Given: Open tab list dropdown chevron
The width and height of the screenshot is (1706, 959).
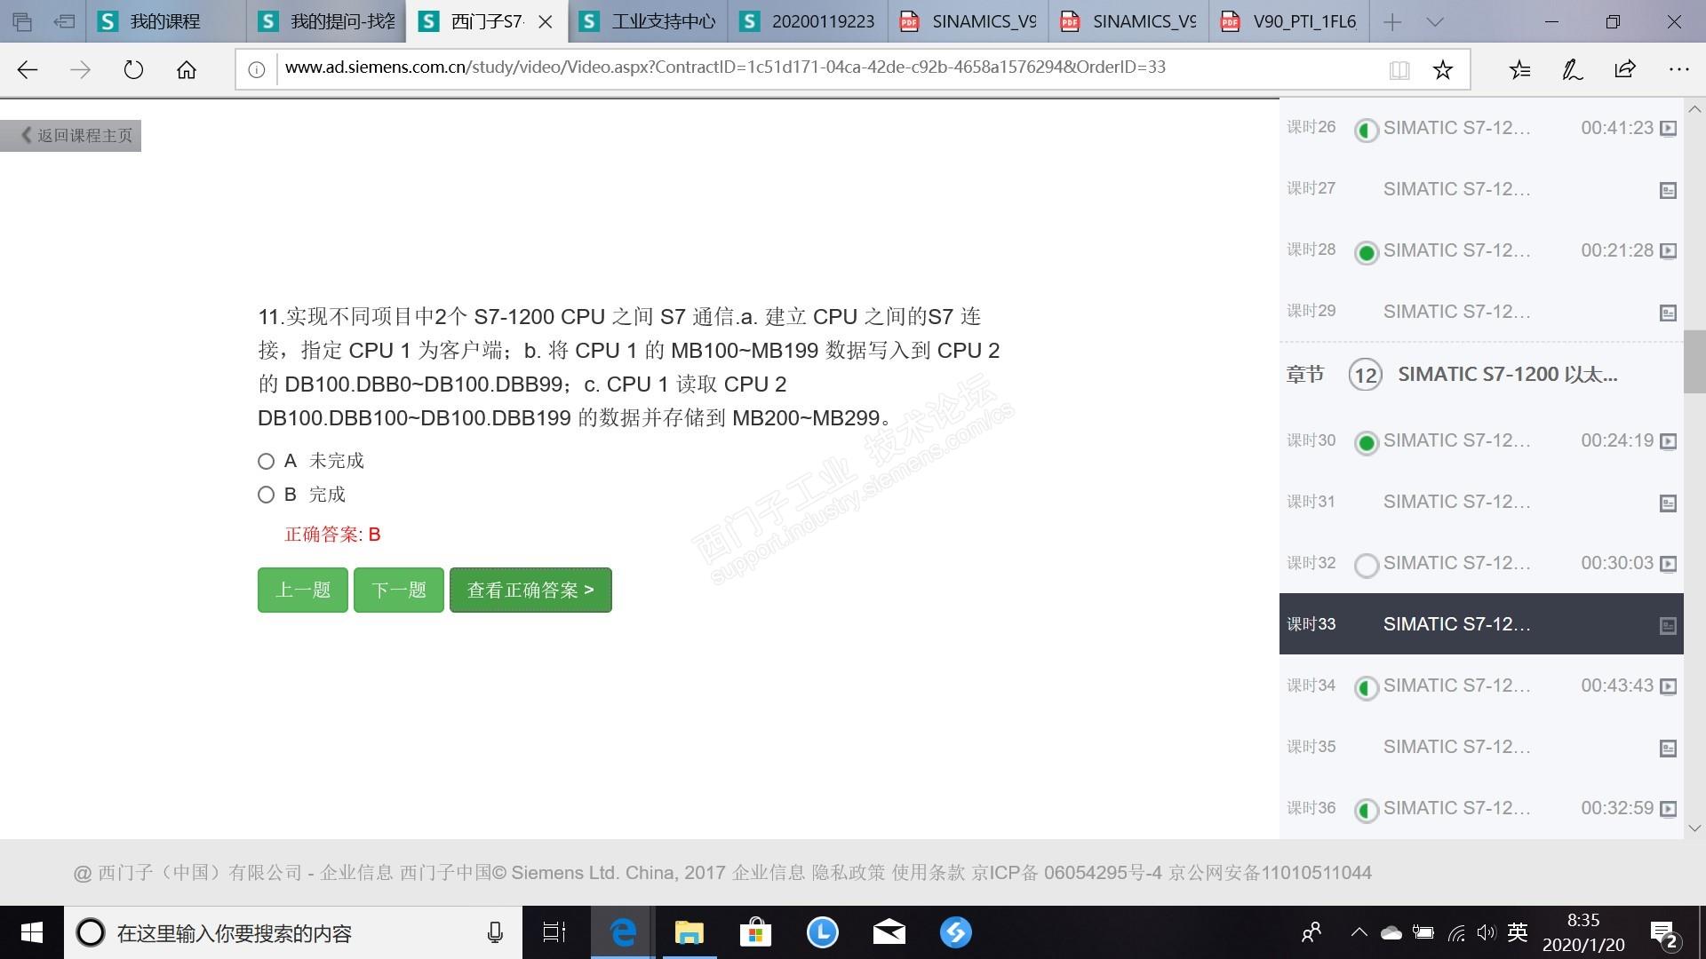Looking at the screenshot, I should pyautogui.click(x=1435, y=21).
